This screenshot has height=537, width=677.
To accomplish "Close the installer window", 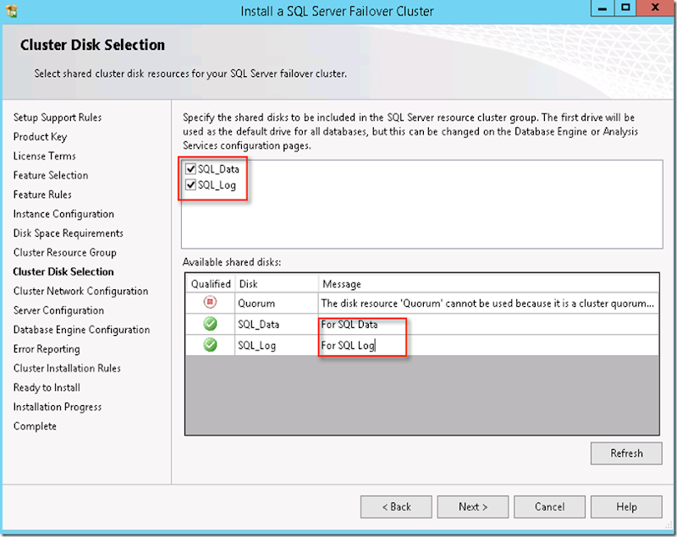I will (x=655, y=8).
